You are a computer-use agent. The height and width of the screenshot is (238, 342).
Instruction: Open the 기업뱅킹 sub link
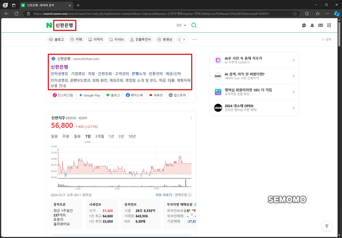pyautogui.click(x=78, y=74)
